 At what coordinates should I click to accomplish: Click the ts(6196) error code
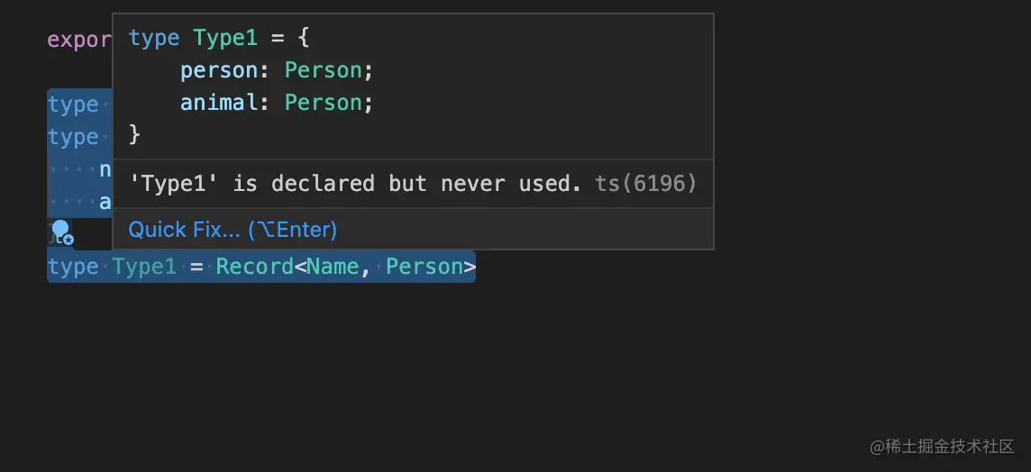pos(646,184)
